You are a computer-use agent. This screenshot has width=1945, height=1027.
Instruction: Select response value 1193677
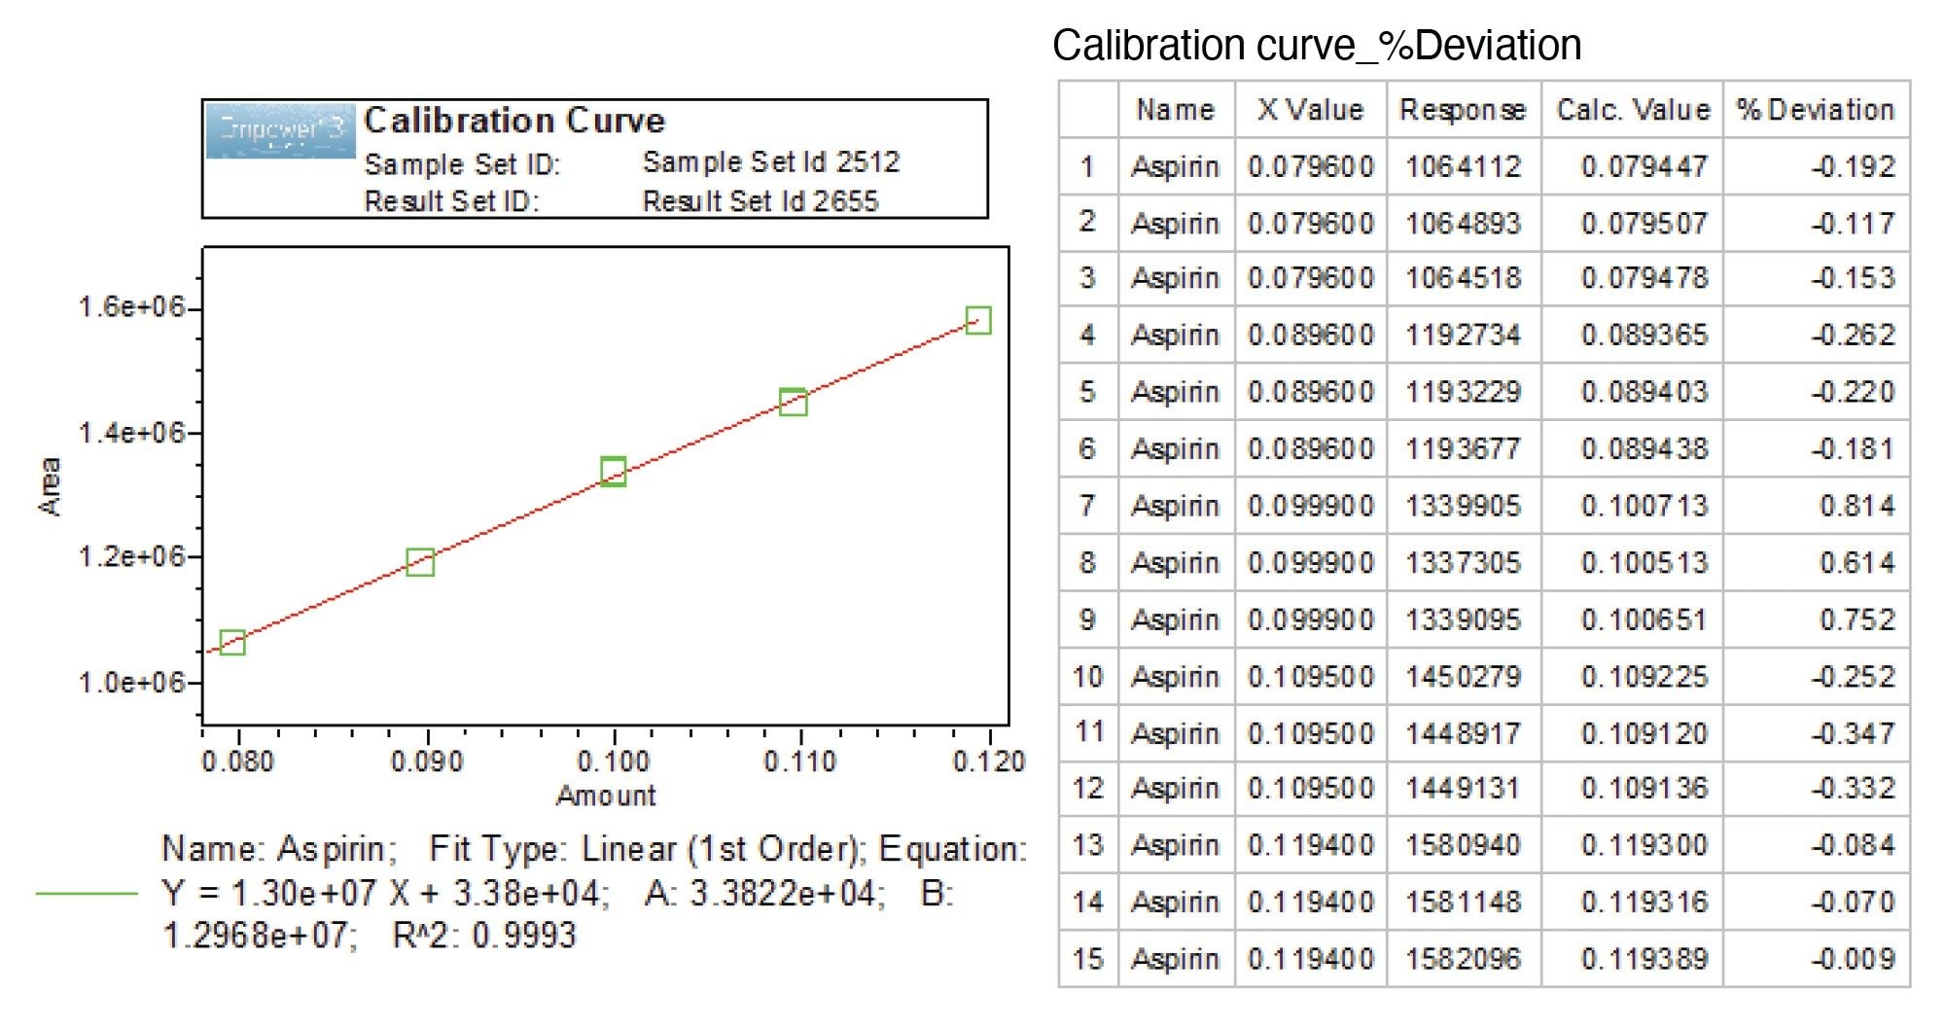coord(1463,448)
